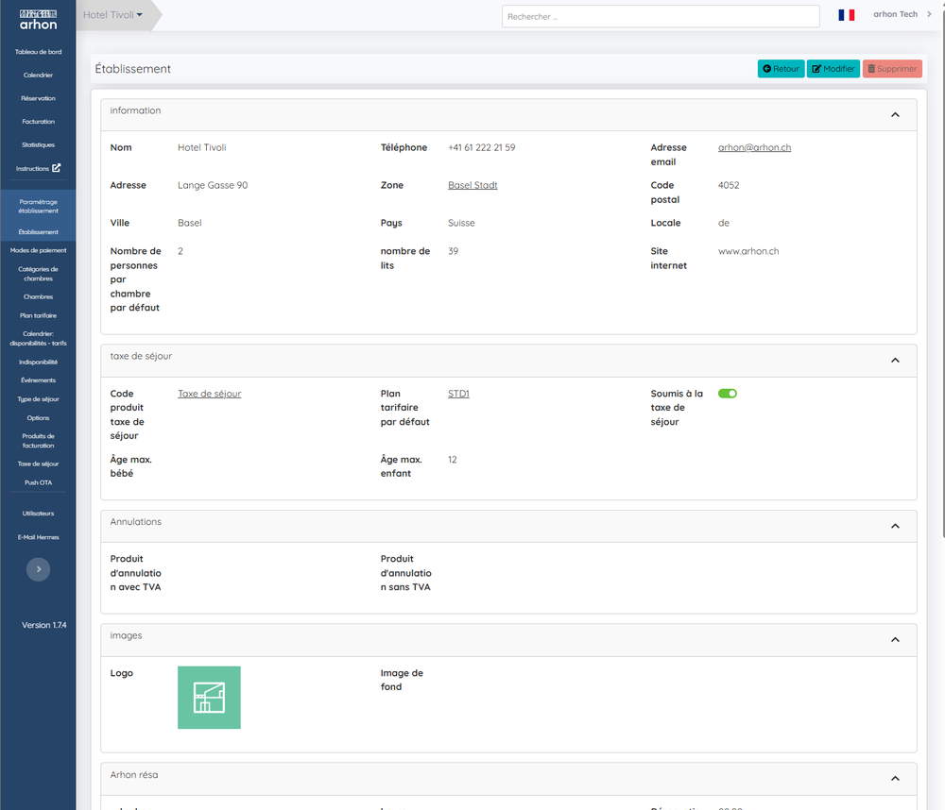Open Taxe de séjour sidebar item
Viewport: 945px width, 810px height.
coord(38,464)
